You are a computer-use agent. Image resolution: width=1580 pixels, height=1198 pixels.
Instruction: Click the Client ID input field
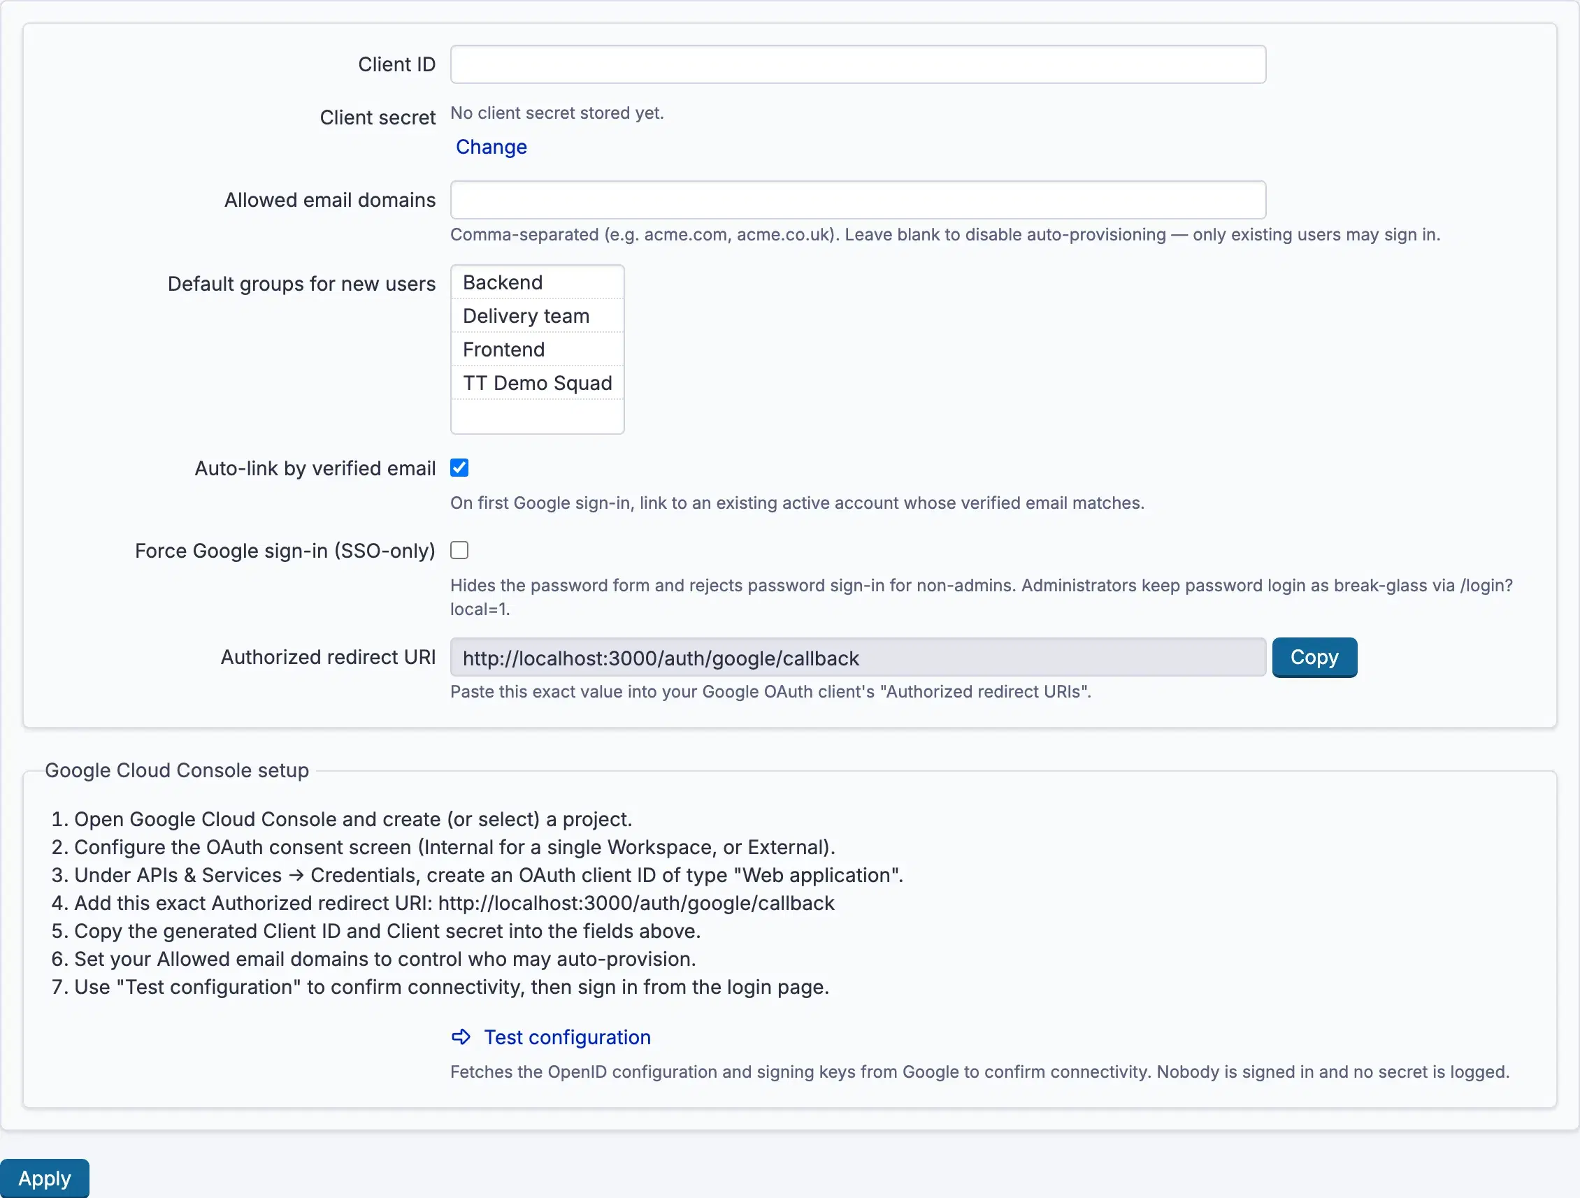click(858, 64)
